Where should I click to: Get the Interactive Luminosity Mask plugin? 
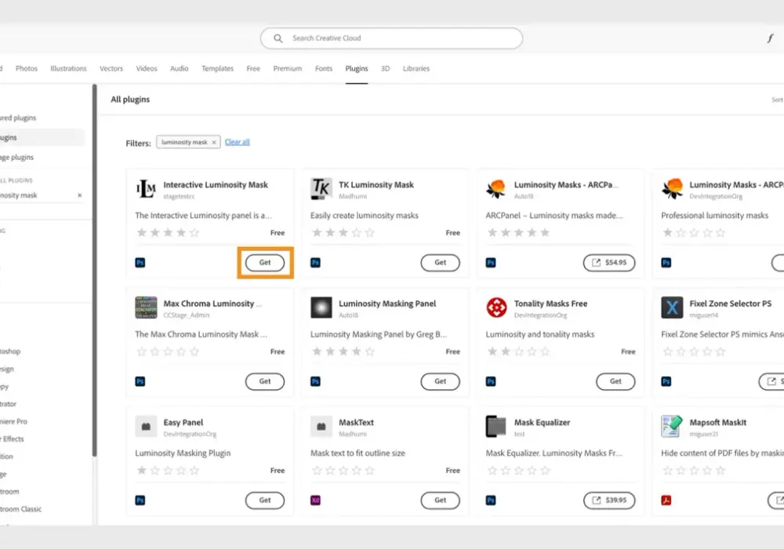click(x=265, y=263)
